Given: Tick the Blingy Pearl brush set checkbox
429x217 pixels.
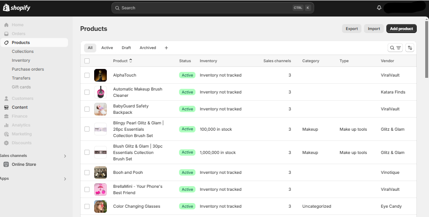Looking at the screenshot, I should [87, 129].
